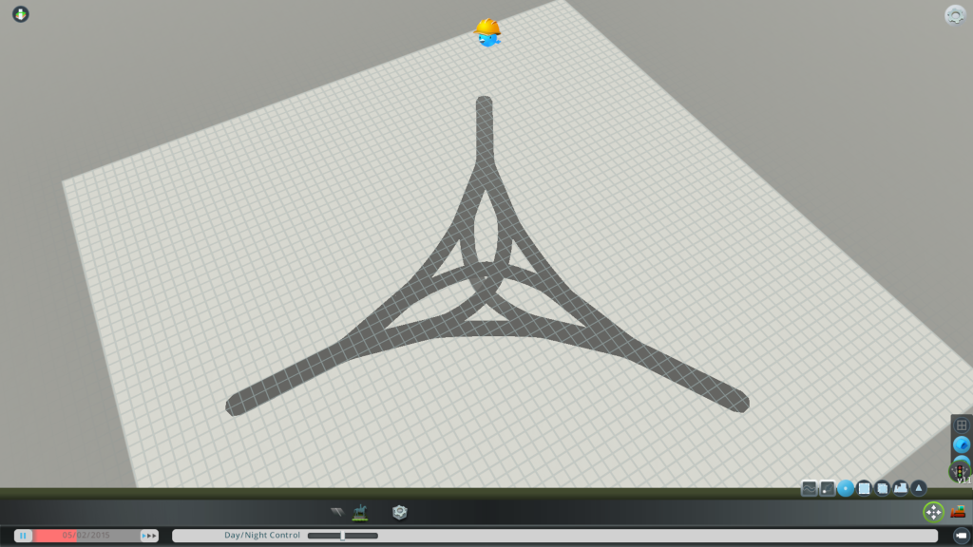Toggle the four-square grid view button
This screenshot has width=973, height=547.
coord(962,425)
